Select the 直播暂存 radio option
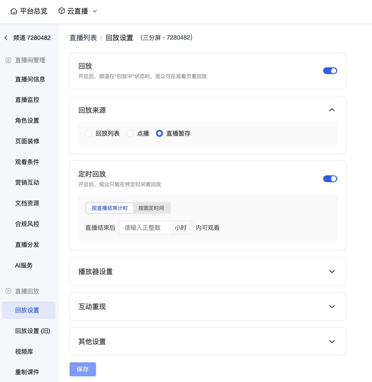Screen dimensions: 372x382 [x=159, y=133]
